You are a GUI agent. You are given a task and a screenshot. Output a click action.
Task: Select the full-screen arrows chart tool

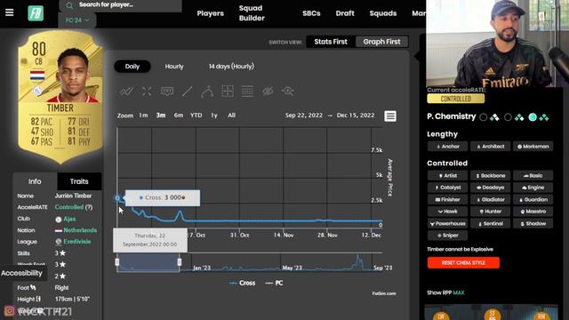pyautogui.click(x=147, y=92)
